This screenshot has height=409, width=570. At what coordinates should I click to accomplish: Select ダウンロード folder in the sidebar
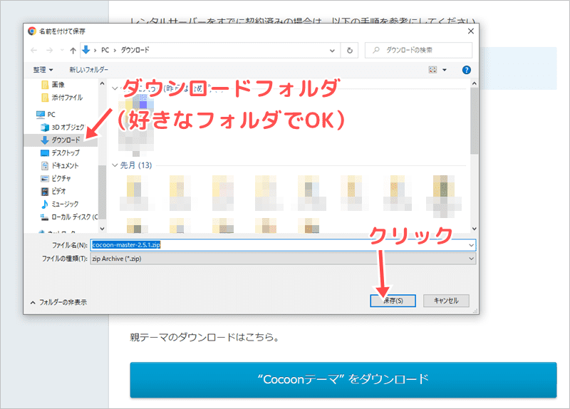[x=66, y=140]
